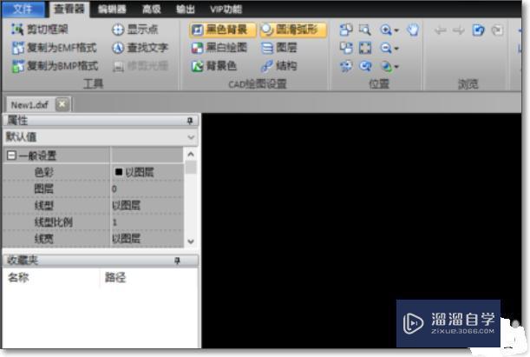Open the 高级 ribbon tab

tap(152, 10)
